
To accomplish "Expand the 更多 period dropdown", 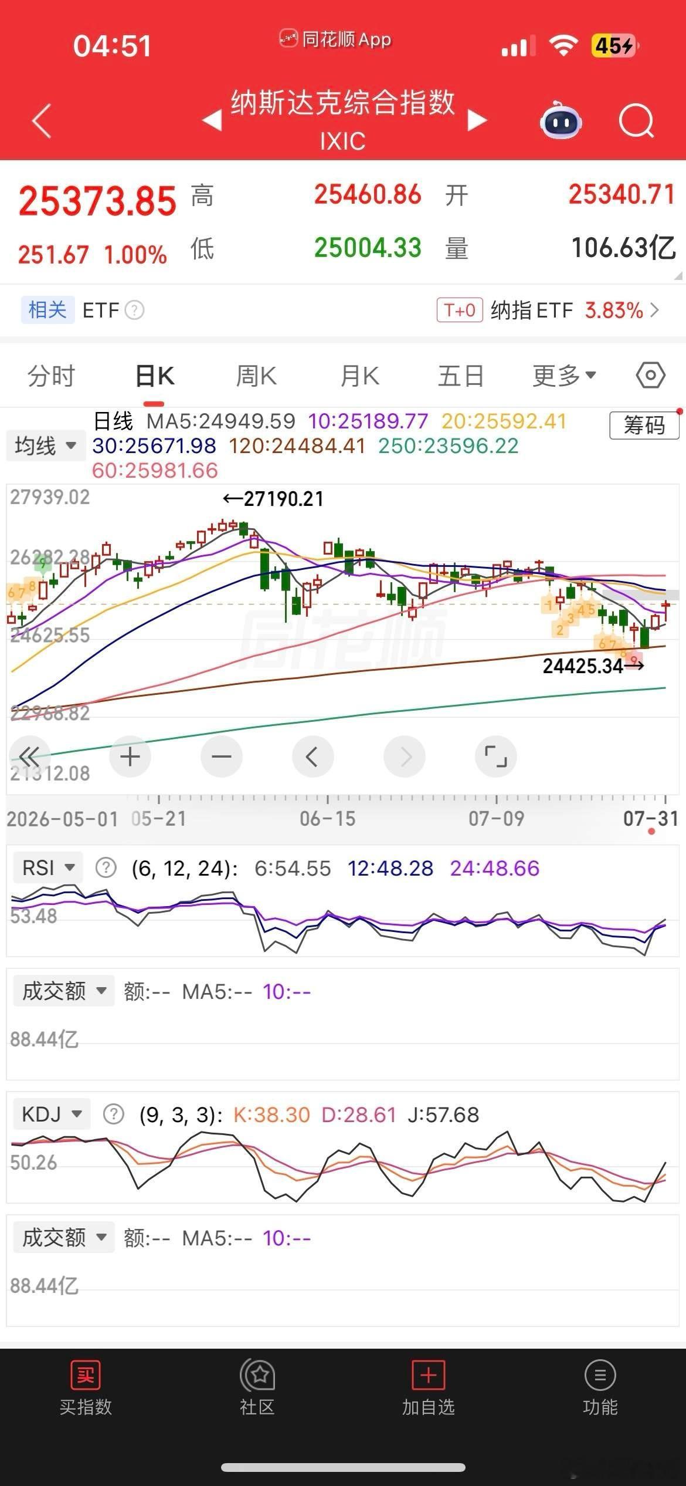I will [564, 375].
